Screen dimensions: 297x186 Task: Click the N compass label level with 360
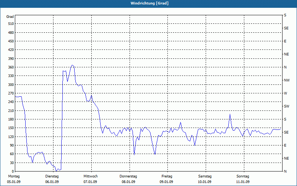[285, 67]
